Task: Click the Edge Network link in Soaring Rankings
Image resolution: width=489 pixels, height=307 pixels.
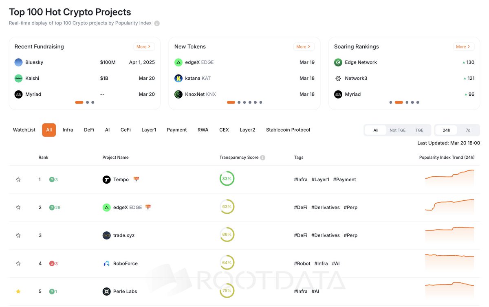Action: pyautogui.click(x=361, y=62)
